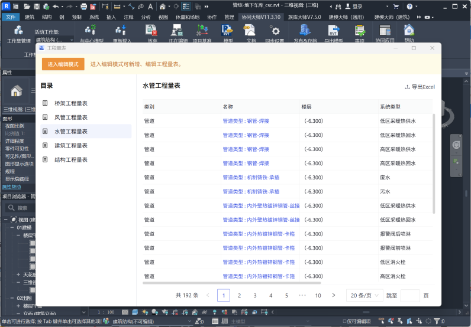This screenshot has width=471, height=327.
Task: Open the 文件 file menu tab
Action: click(x=11, y=17)
